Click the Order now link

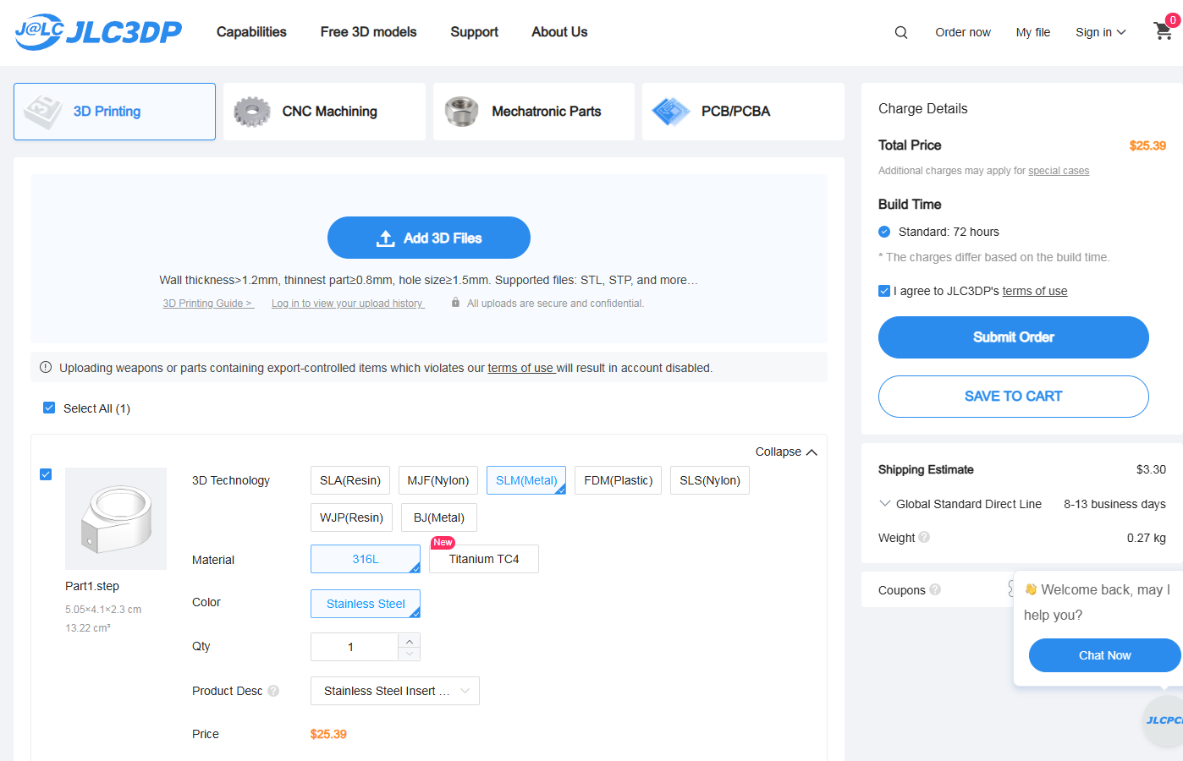click(x=963, y=32)
